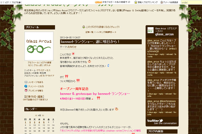Open glass_arcus Twitter username heading
The height and width of the screenshot is (134, 202).
coord(164,34)
